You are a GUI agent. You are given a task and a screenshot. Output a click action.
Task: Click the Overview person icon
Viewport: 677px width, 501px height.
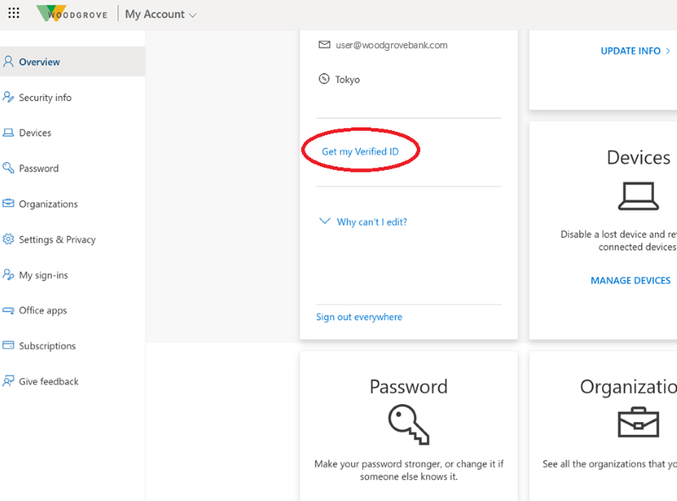[x=9, y=62]
